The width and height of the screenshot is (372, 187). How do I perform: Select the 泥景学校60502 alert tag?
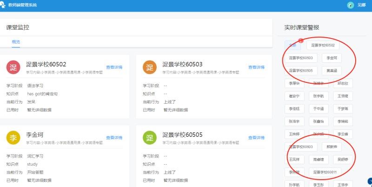(323, 45)
